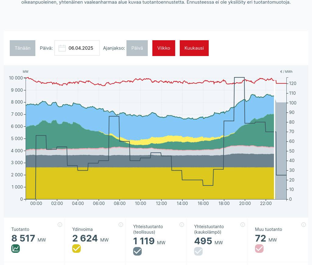312x265 pixels.
Task: Click the calendar icon in date field
Action: [x=62, y=48]
